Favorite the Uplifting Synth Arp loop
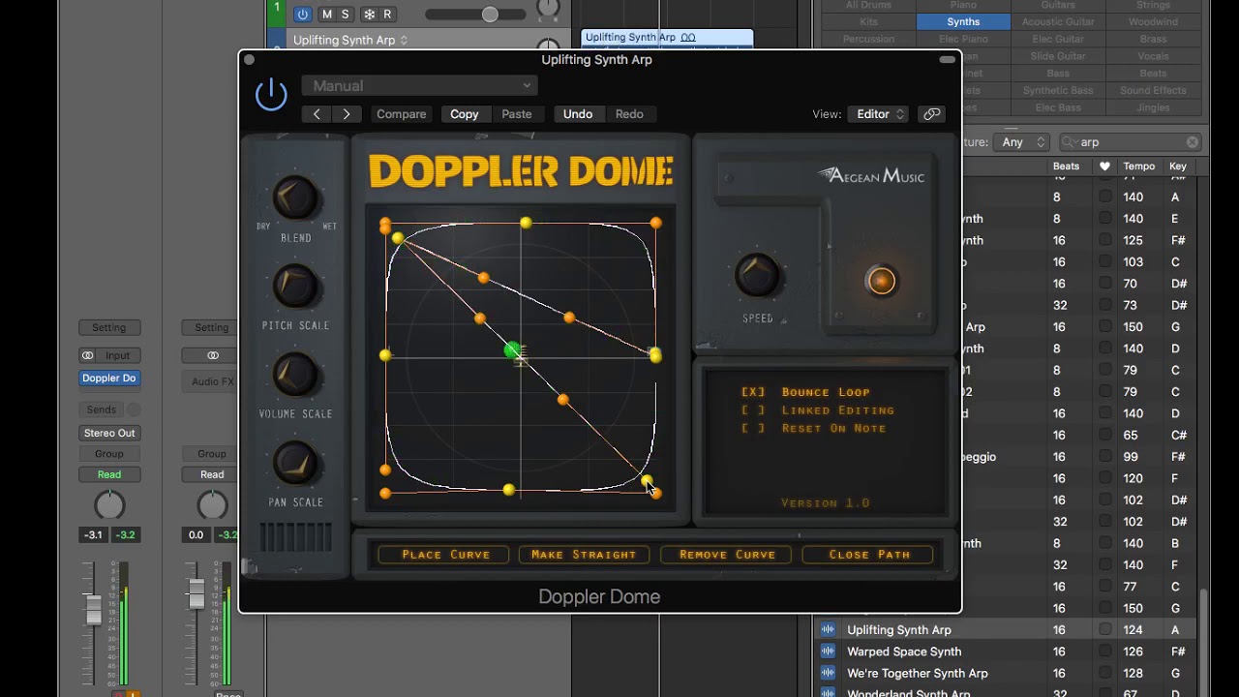 [1104, 630]
